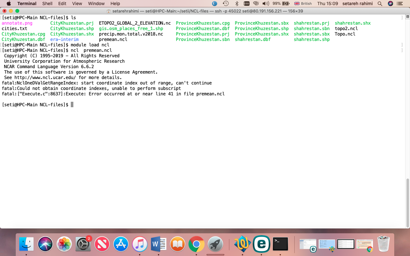410x256 pixels.
Task: Click the Thu 15:09 clock
Action: coord(327,4)
